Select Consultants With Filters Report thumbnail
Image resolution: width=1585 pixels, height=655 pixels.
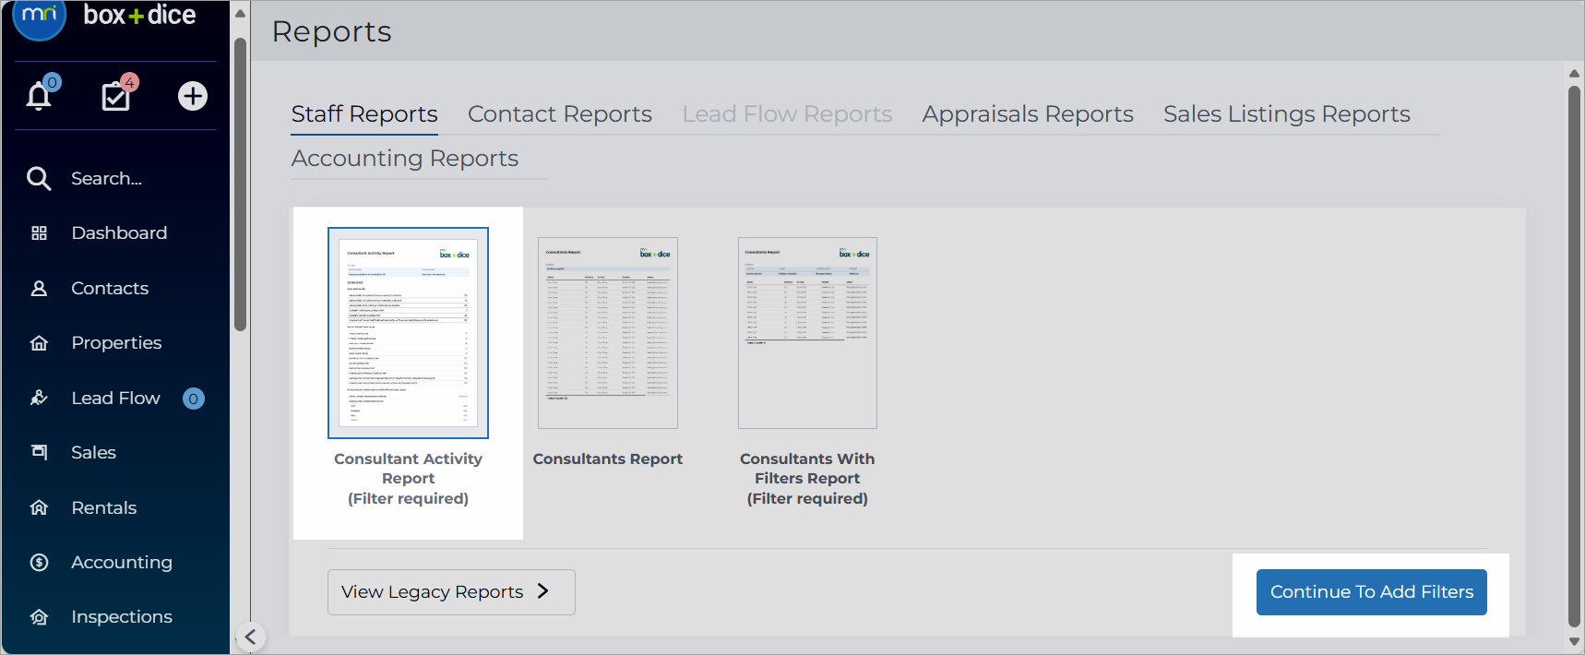[807, 333]
